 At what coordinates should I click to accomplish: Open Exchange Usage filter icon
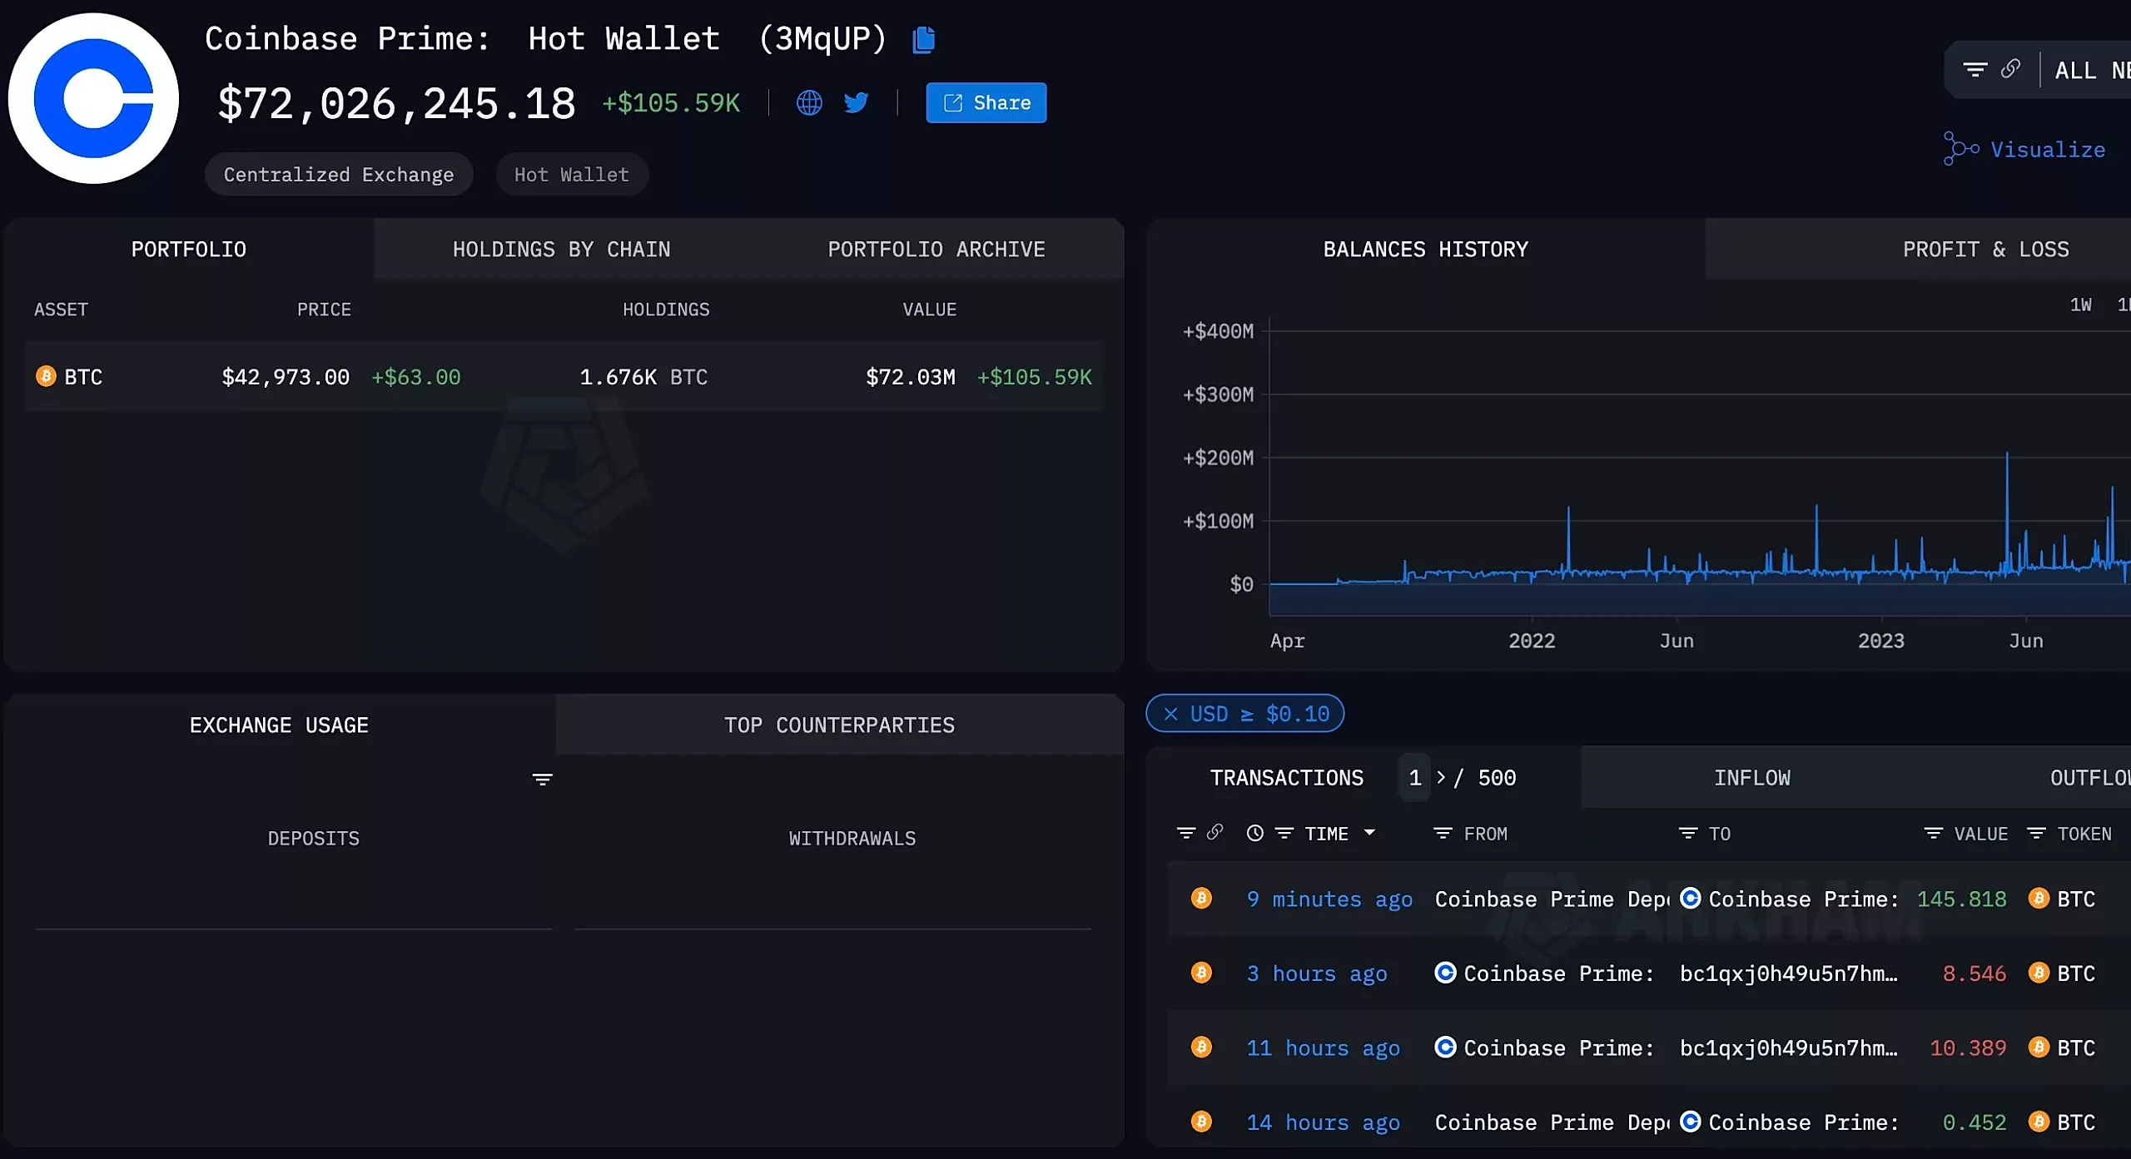(x=542, y=779)
